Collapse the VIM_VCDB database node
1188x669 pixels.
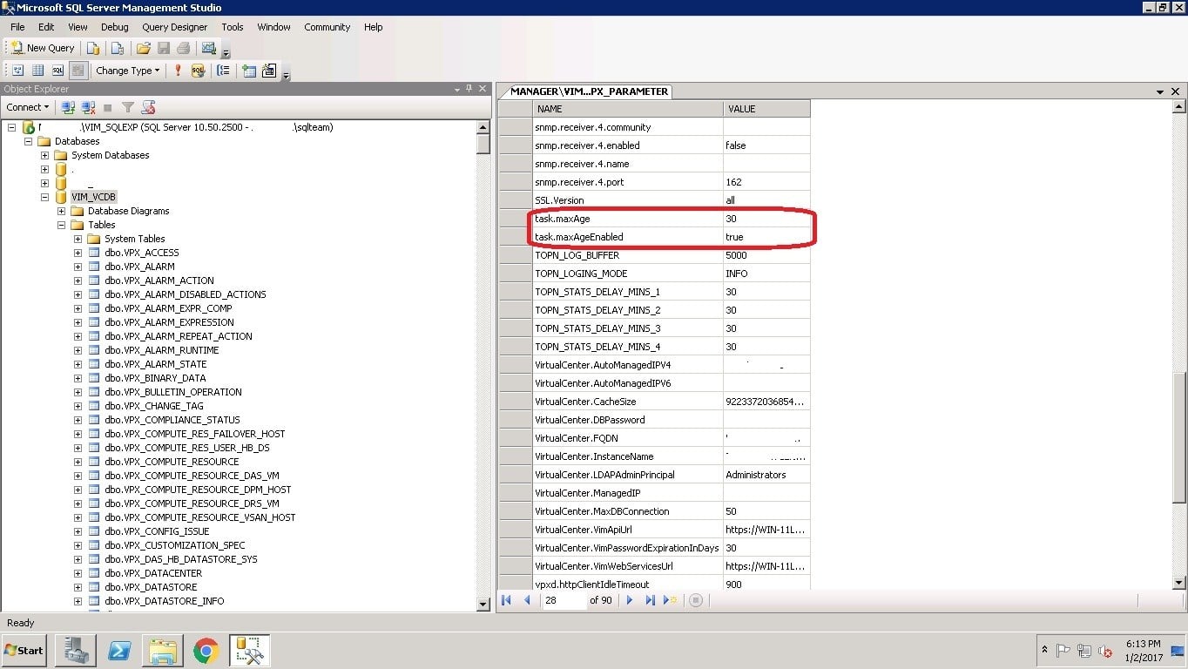(44, 197)
